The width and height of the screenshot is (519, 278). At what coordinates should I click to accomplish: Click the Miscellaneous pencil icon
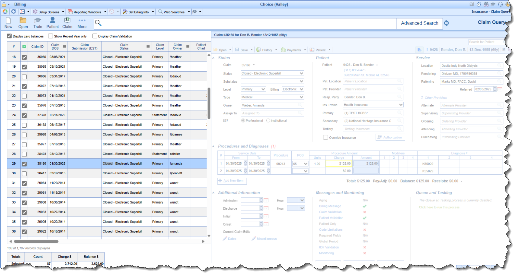tap(254, 238)
